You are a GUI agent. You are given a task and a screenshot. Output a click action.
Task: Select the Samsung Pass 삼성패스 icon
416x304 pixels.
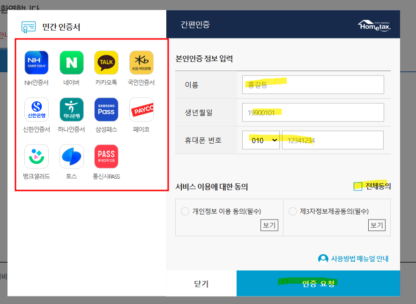(106, 109)
